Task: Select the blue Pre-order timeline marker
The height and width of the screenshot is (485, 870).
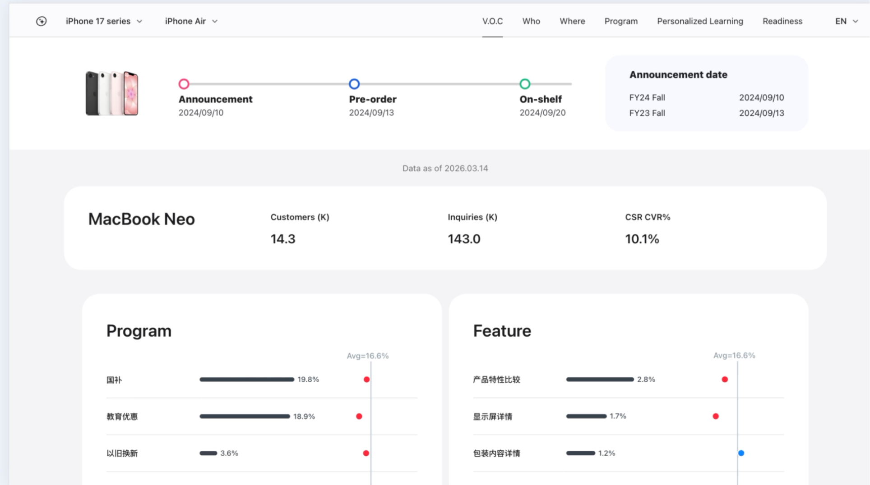Action: click(x=354, y=84)
